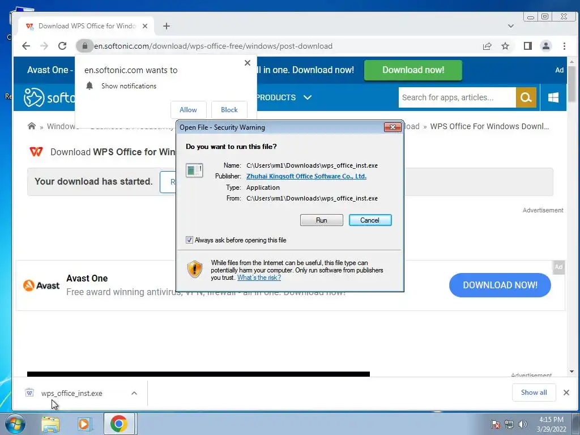Click the Ad badge on the Avast banner
This screenshot has width=580, height=435.
[558, 267]
